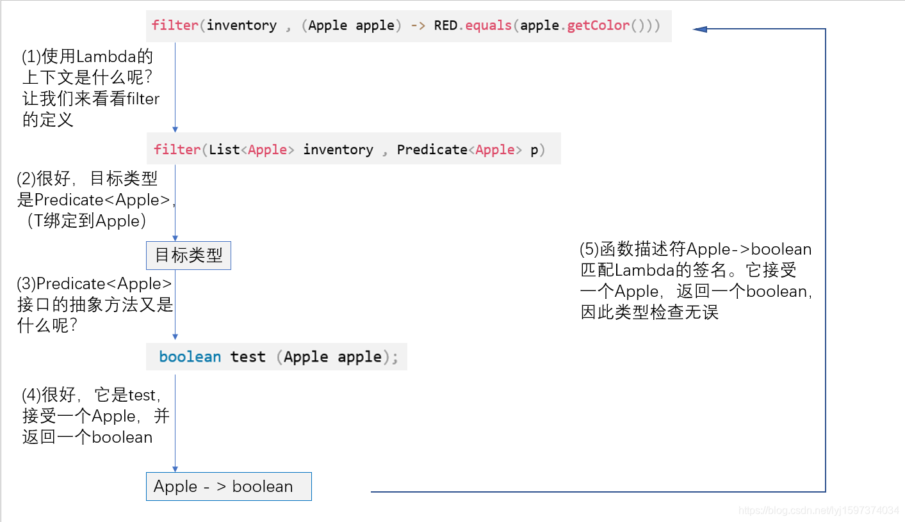This screenshot has height=522, width=905.
Task: Select the filter method definition code line
Action: click(x=354, y=149)
